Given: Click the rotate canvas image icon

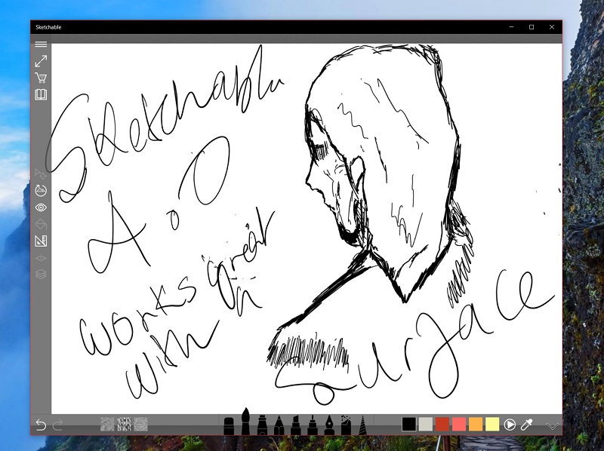Looking at the screenshot, I should (41, 191).
